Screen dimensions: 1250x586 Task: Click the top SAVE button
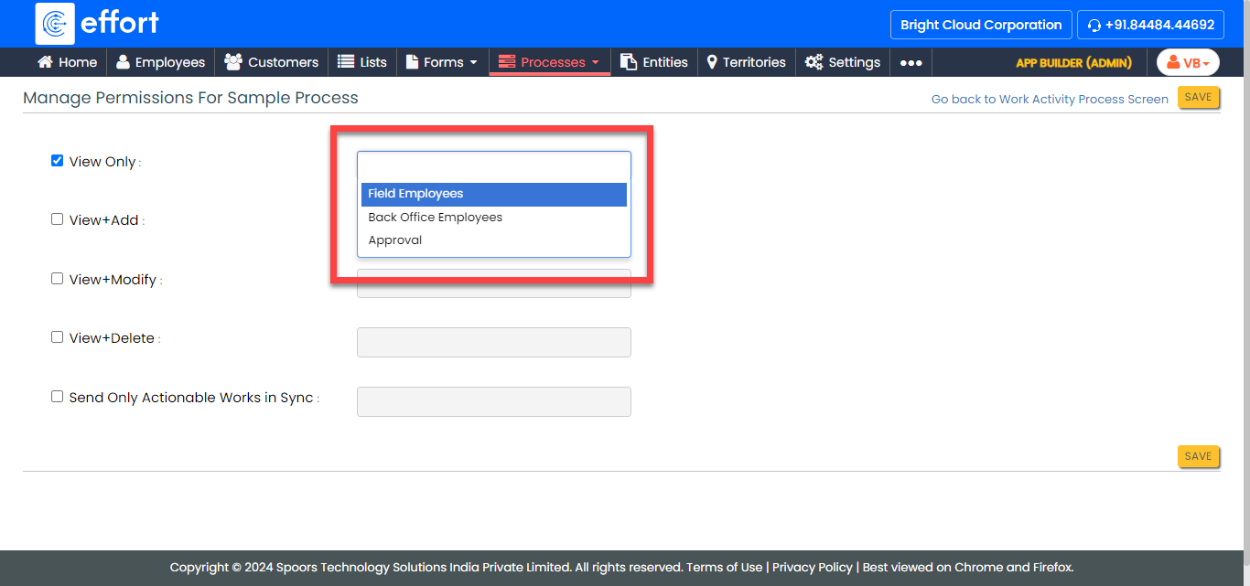1198,97
